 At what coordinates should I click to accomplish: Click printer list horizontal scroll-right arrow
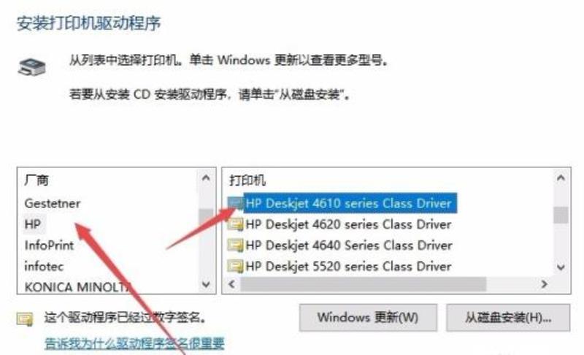[544, 284]
